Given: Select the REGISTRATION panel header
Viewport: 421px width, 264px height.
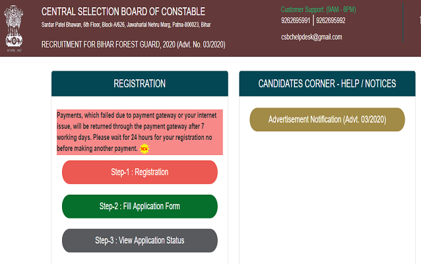Looking at the screenshot, I should 139,84.
